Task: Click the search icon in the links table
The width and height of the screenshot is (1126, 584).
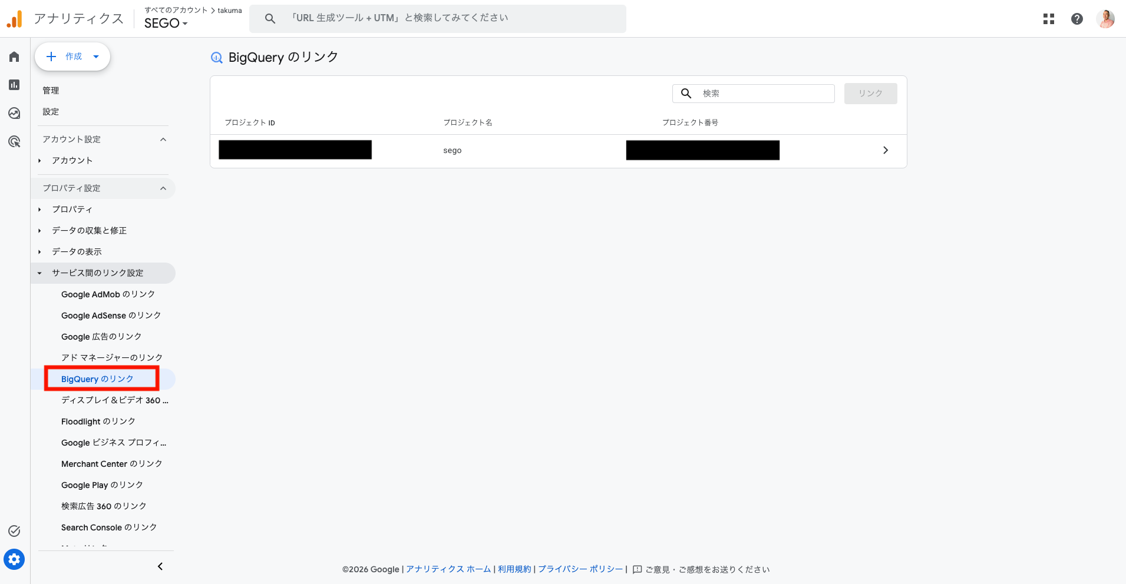Action: point(686,93)
